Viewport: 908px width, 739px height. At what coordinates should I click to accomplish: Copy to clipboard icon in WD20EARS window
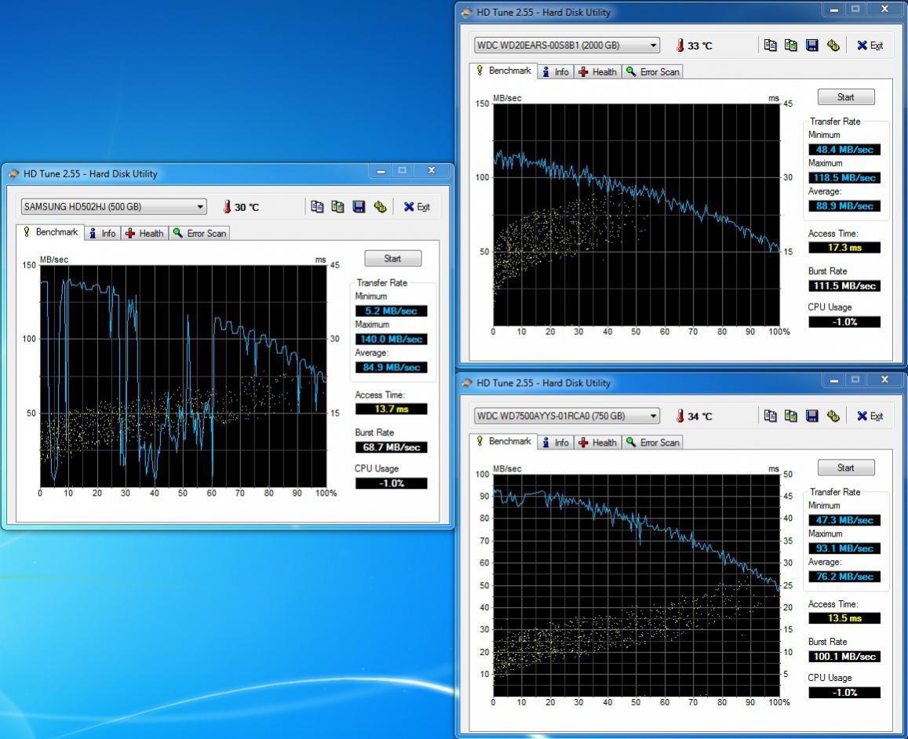click(x=770, y=46)
